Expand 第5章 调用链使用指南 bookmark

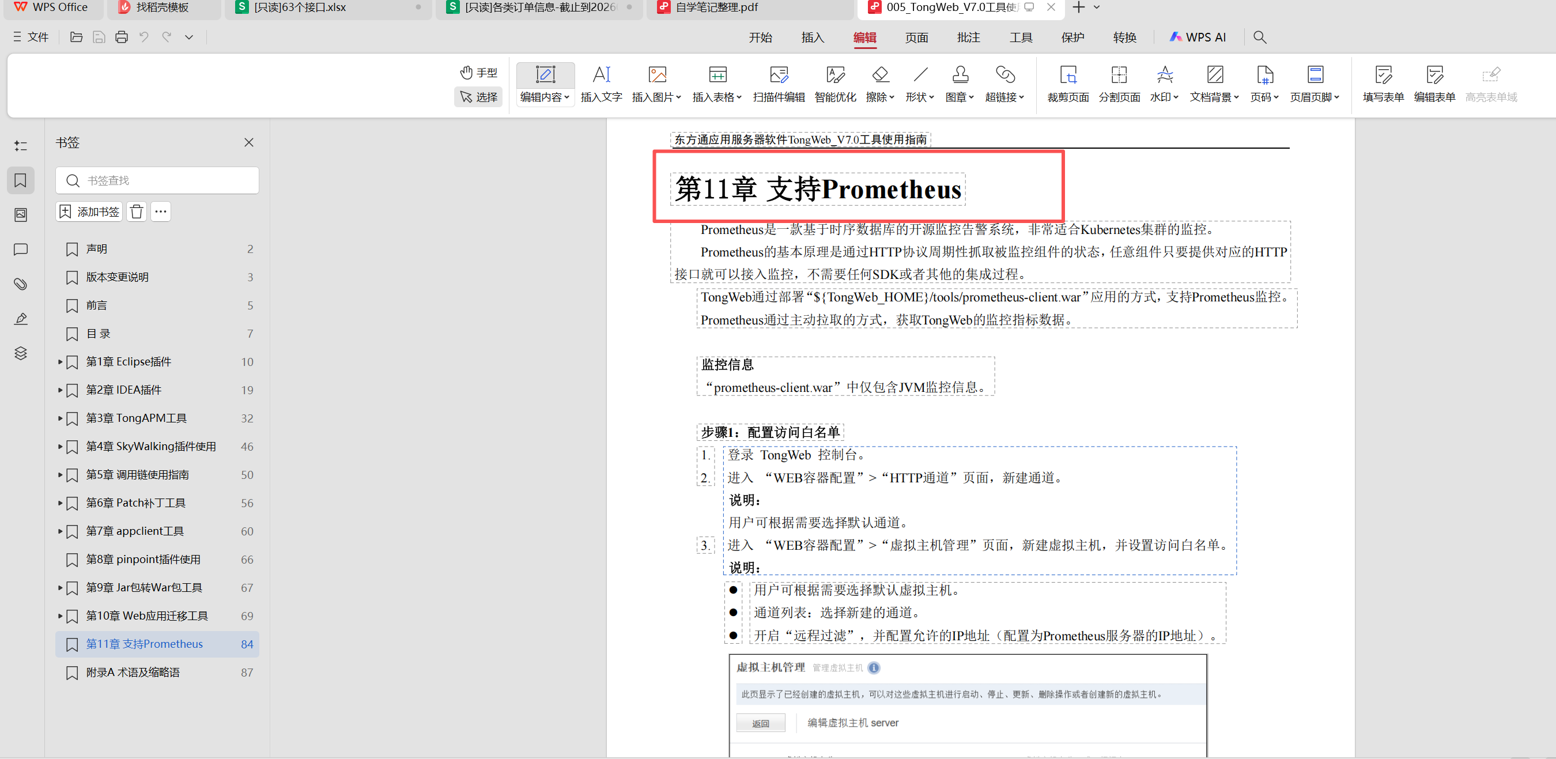click(x=60, y=475)
